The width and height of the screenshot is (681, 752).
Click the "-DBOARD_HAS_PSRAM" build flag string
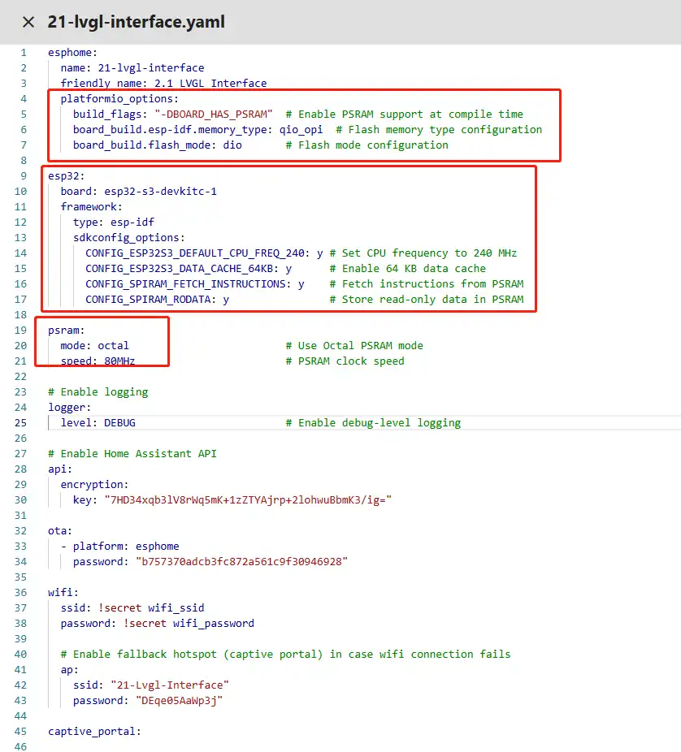pyautogui.click(x=213, y=114)
